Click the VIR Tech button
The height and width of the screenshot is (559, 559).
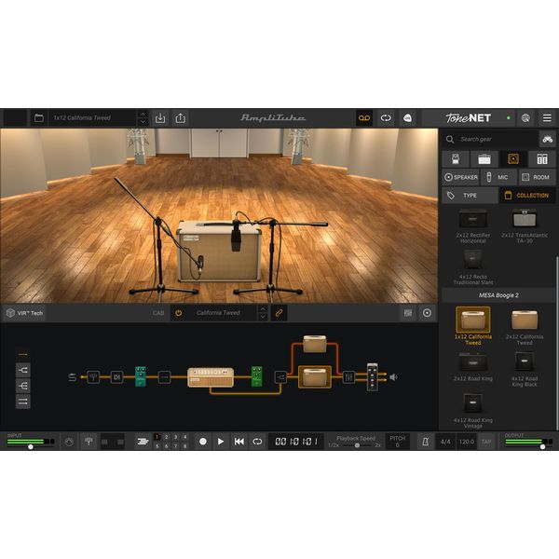25,313
